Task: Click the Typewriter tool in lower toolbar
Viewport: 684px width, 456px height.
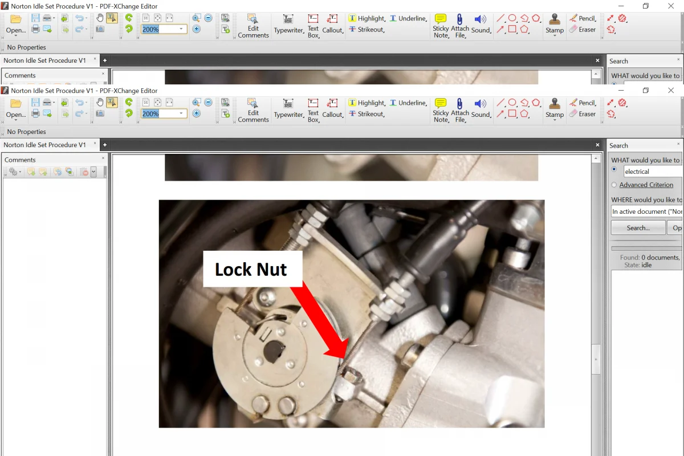Action: click(288, 108)
